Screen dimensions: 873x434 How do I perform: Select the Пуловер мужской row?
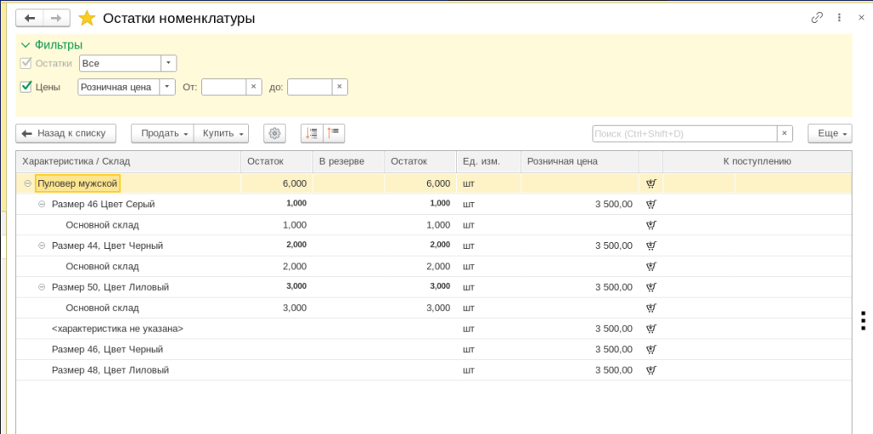[434, 183]
